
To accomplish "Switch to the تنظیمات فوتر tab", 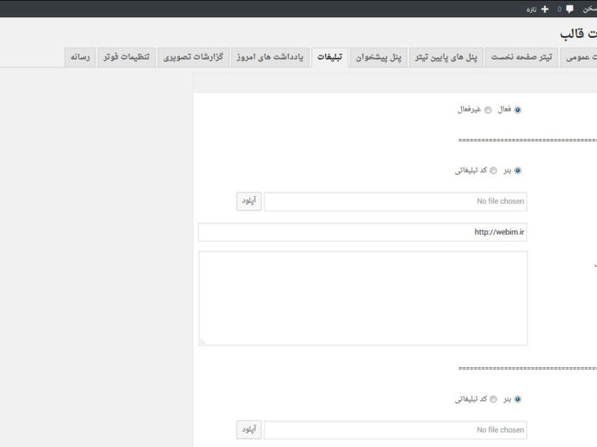I will click(x=126, y=58).
